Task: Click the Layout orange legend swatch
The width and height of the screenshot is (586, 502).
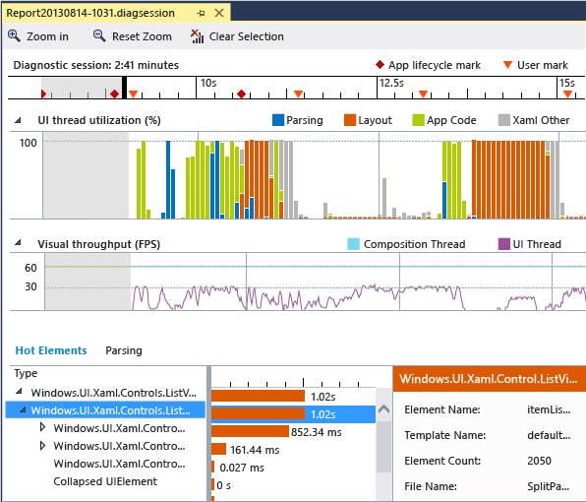Action: [350, 120]
